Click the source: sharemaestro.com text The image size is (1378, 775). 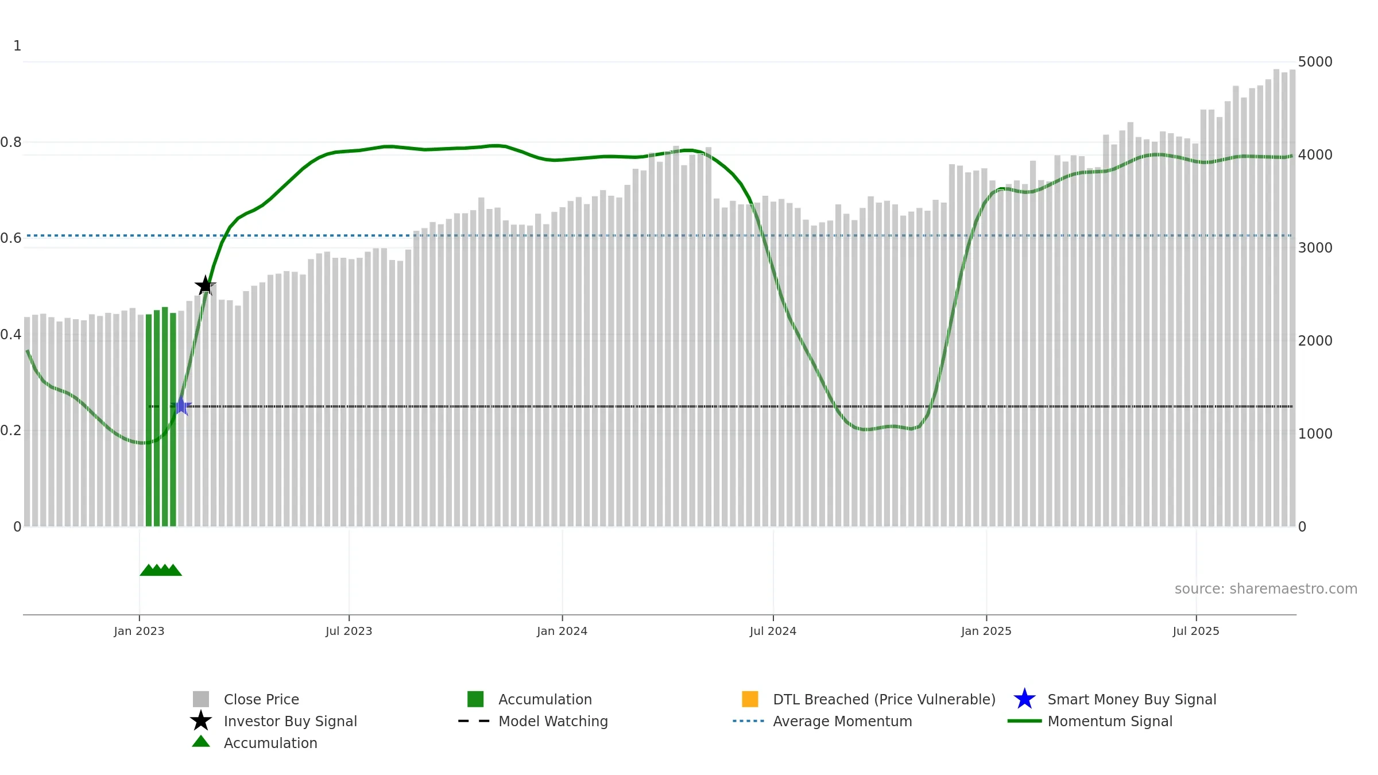click(x=1265, y=589)
